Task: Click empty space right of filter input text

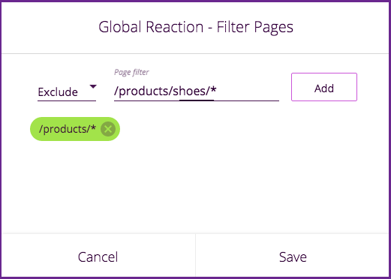Action: click(x=248, y=91)
